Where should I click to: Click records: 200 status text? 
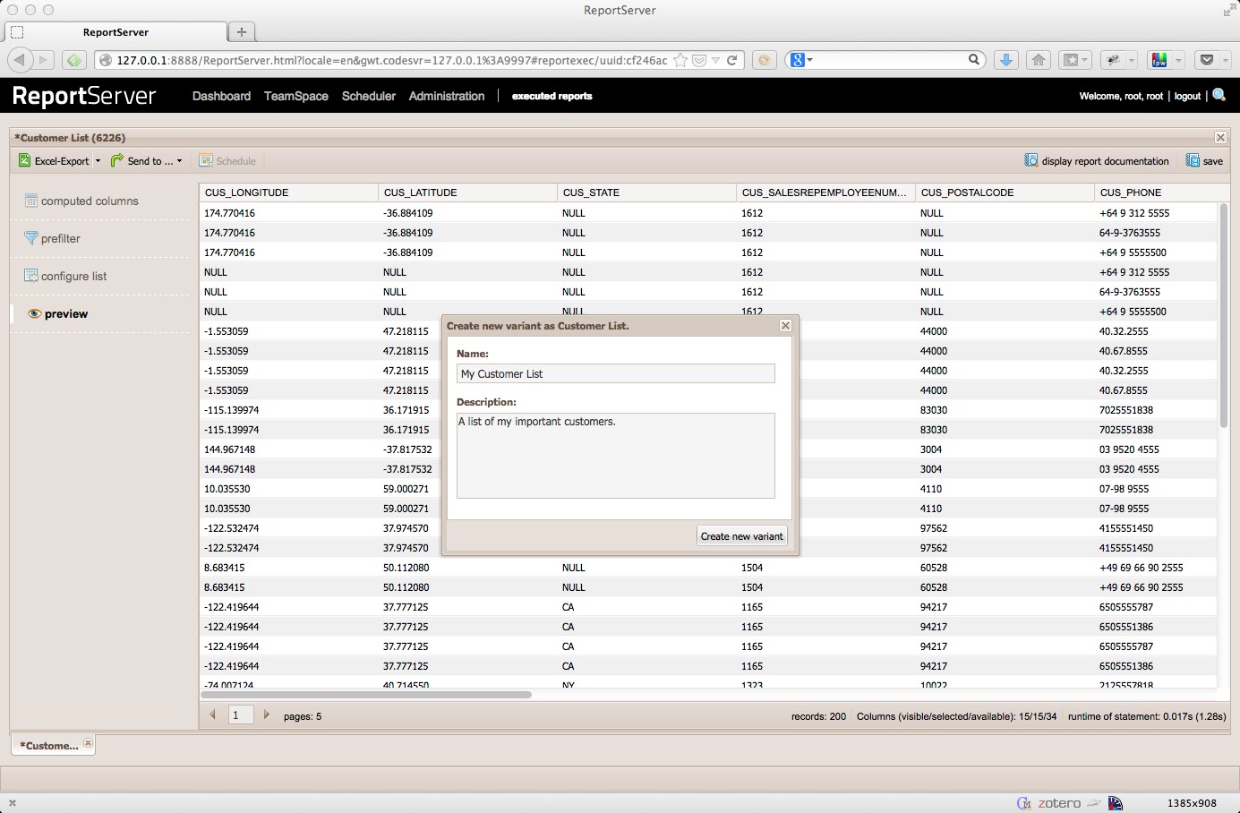818,716
